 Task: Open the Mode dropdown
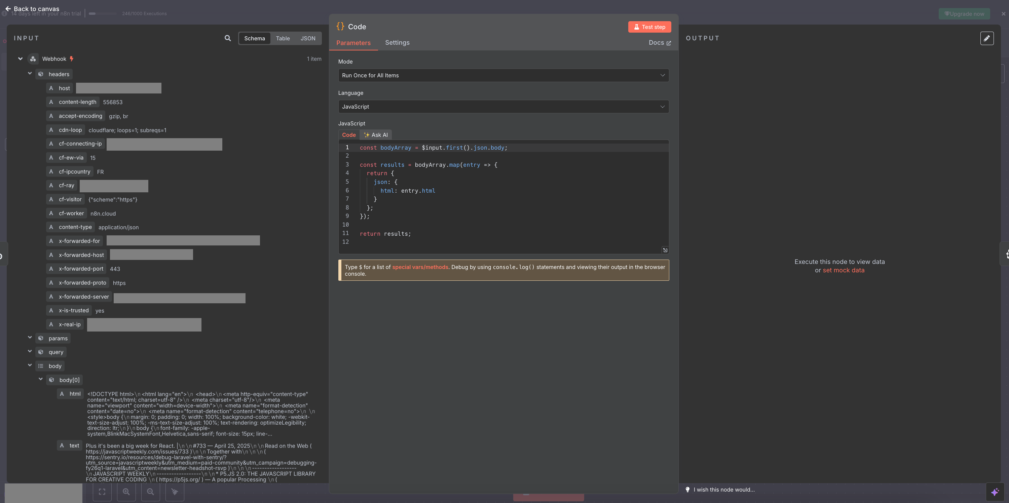click(503, 75)
